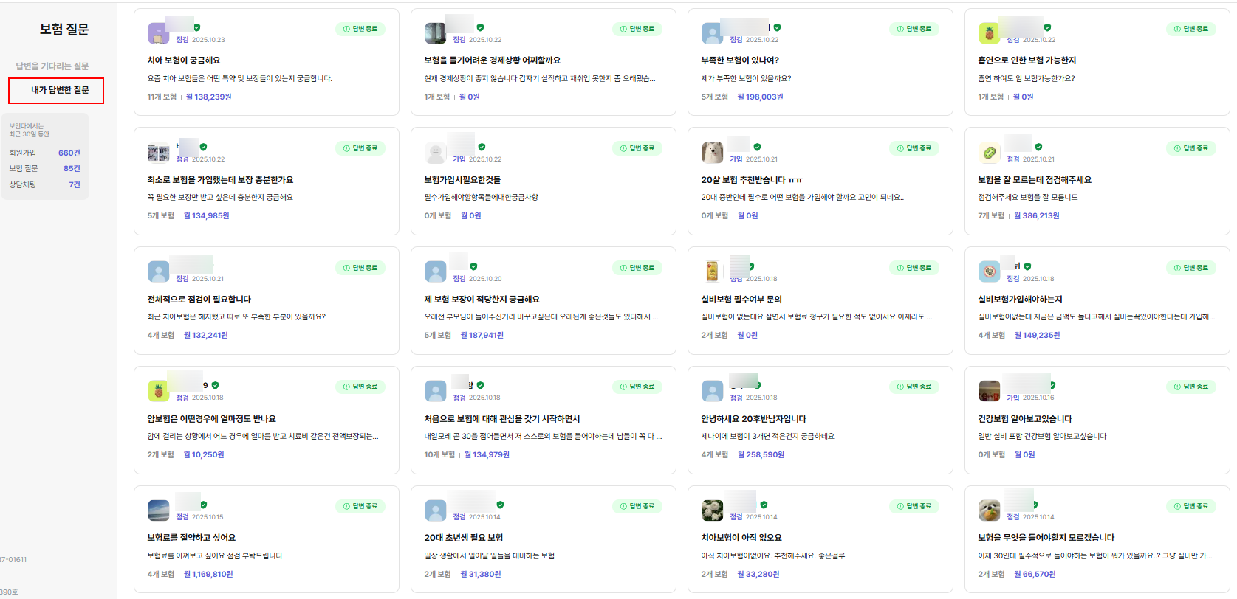Click '월 386,213원' amount text
The image size is (1237, 599).
point(1037,216)
